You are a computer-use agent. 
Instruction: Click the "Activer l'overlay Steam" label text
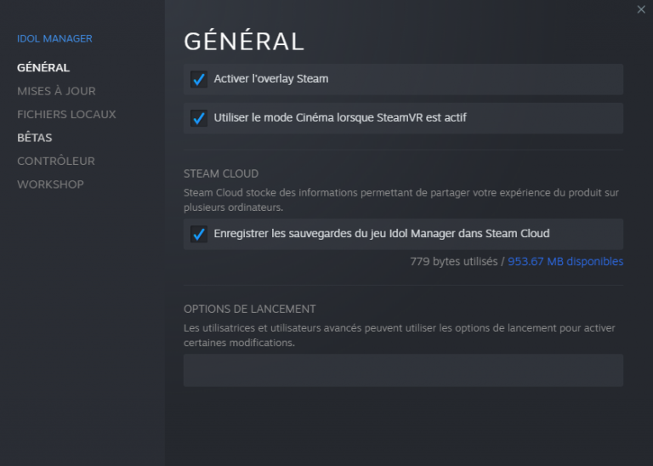click(271, 79)
